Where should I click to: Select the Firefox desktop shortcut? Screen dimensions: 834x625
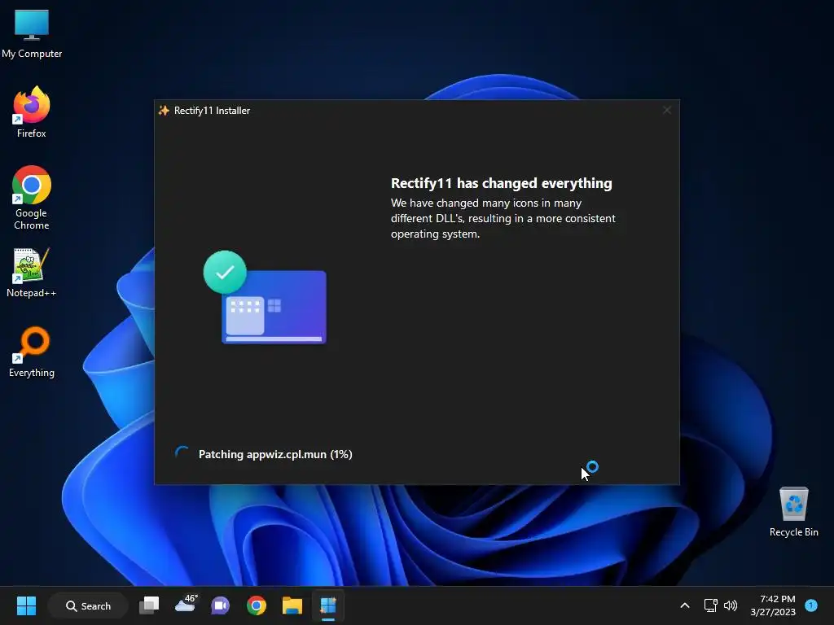(x=32, y=112)
